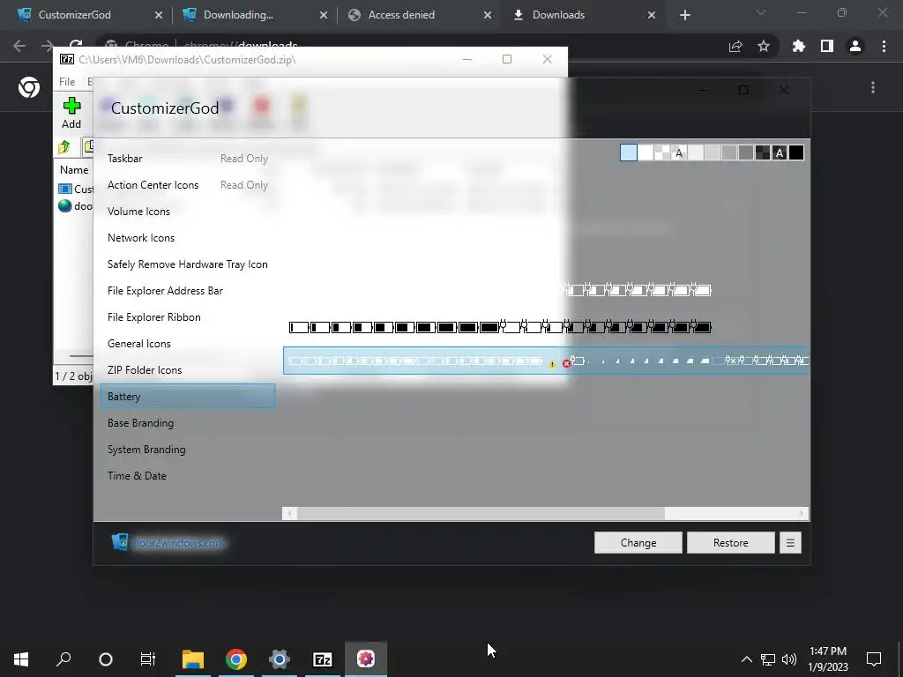This screenshot has width=903, height=677.
Task: Go back in Chrome
Action: 19,46
